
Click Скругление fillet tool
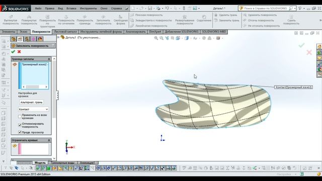coord(204,19)
